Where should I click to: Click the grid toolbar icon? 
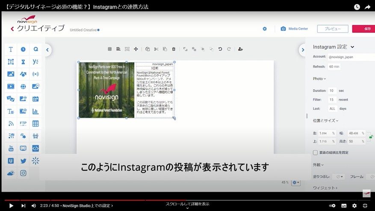110,49
